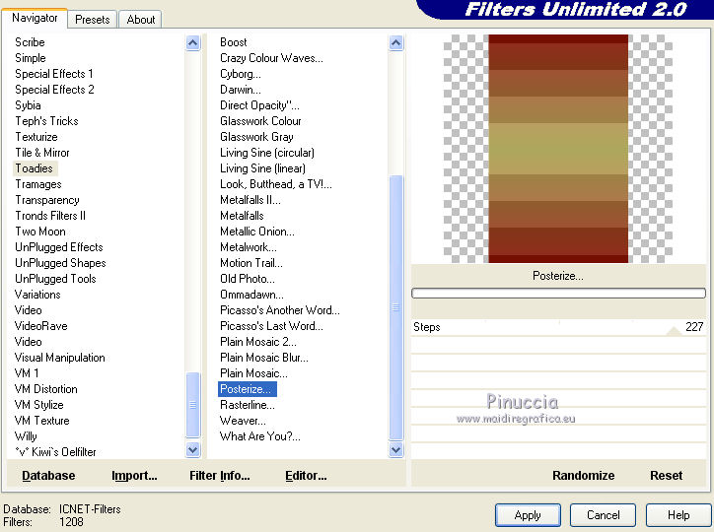This screenshot has width=714, height=532.
Task: Click the Steps slider triangle handle
Action: (x=674, y=331)
